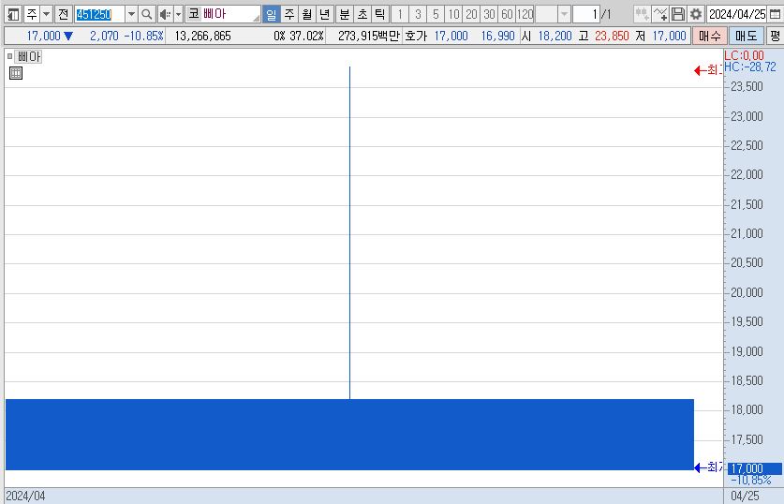
Task: Click the date field 2024/04/25
Action: [x=737, y=14]
